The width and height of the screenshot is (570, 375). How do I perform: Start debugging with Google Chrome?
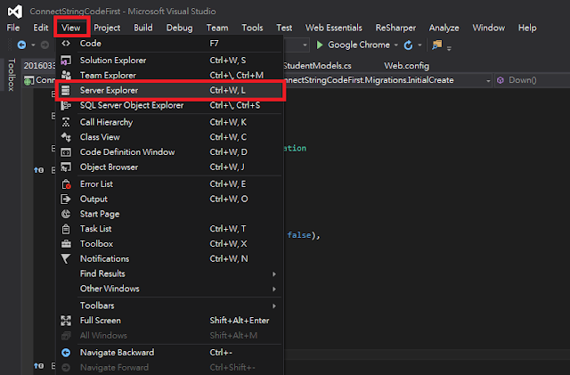click(353, 45)
